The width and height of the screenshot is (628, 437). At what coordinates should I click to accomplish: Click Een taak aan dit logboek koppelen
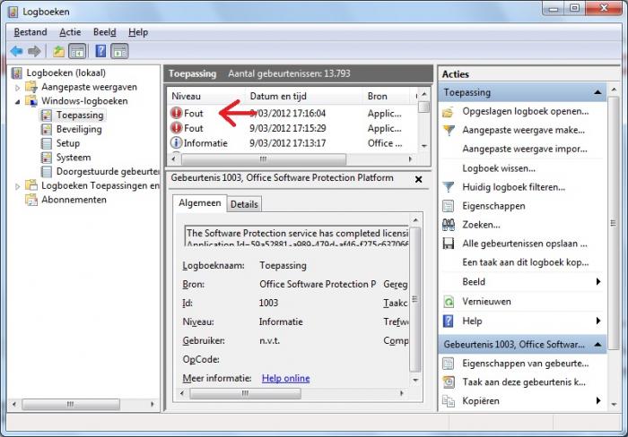526,262
